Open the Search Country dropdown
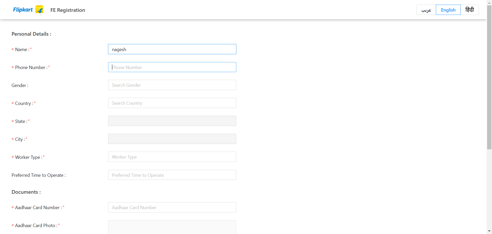 pos(172,103)
